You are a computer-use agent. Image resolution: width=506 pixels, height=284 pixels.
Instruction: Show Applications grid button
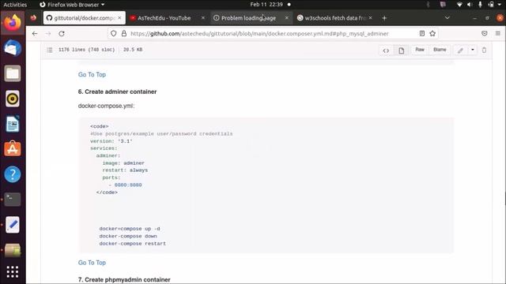13,271
